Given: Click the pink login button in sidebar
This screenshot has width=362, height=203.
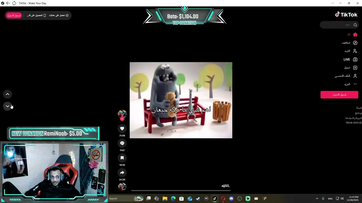Looking at the screenshot, I should [x=339, y=95].
